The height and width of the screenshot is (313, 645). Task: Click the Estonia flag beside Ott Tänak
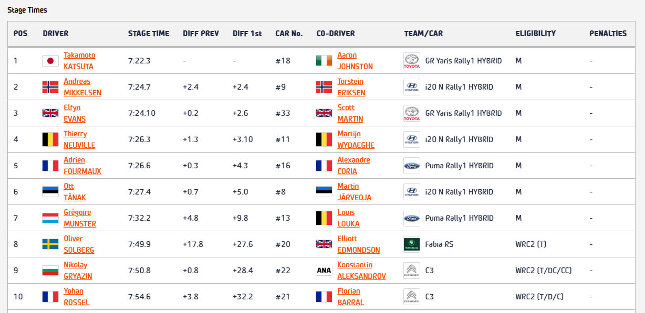tap(50, 192)
